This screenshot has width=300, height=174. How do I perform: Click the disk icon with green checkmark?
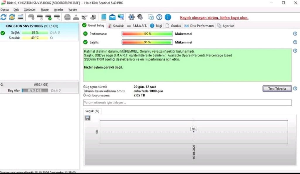(48, 17)
